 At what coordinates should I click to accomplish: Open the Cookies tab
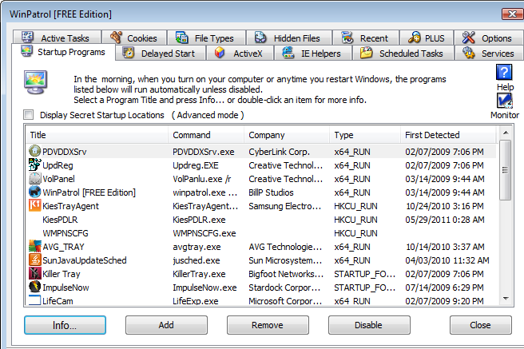[x=134, y=38]
